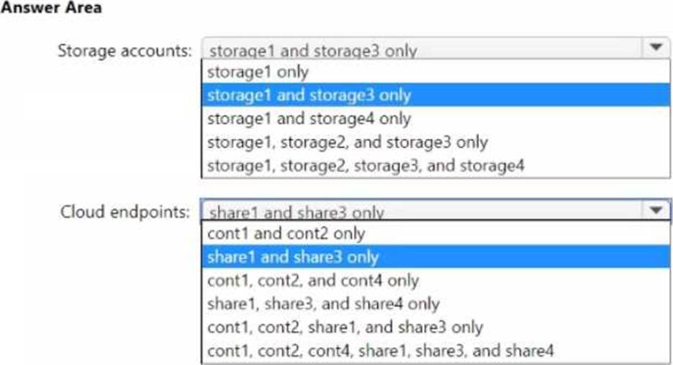Screen dimensions: 673x365
Task: Click blank space right of 'storage1 only' row
Action: pyautogui.click(x=504, y=72)
